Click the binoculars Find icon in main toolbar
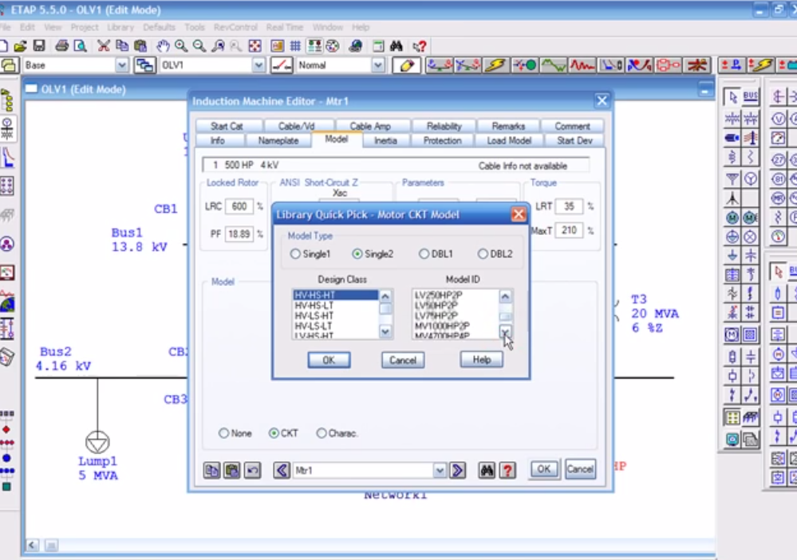 (x=397, y=46)
